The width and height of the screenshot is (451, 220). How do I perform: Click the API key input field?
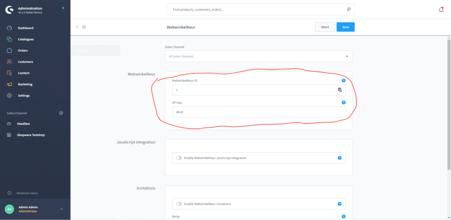(x=259, y=112)
